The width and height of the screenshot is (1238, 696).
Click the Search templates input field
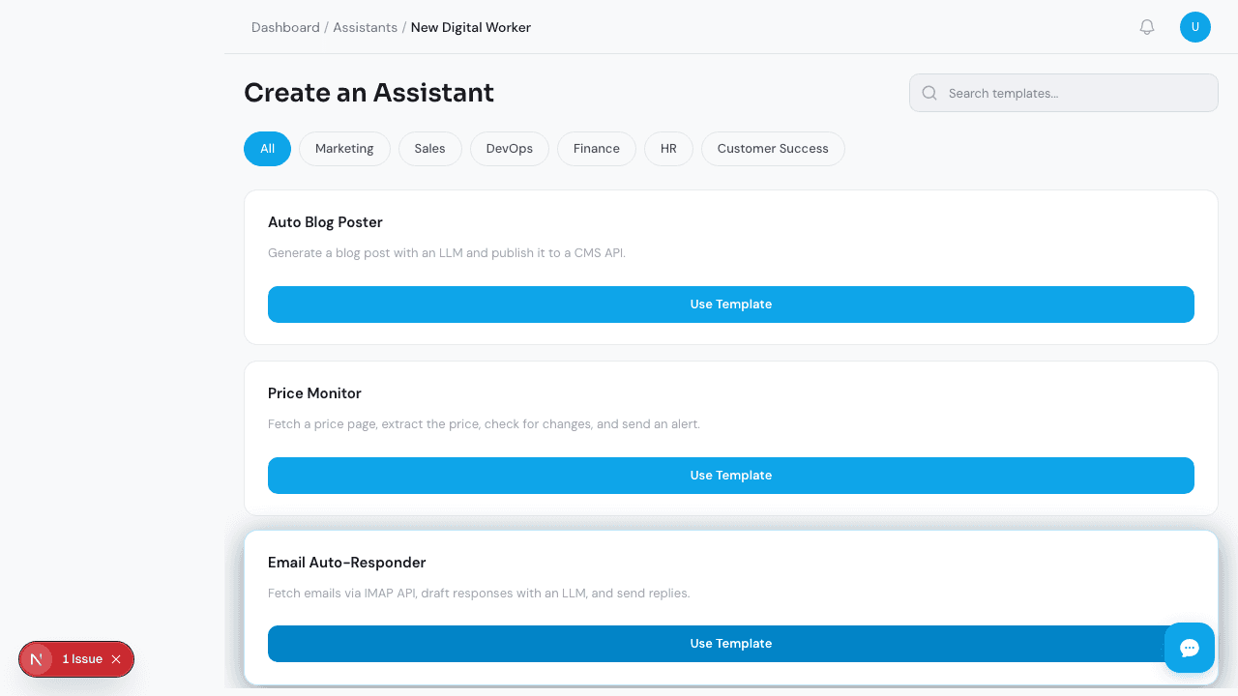1064,93
